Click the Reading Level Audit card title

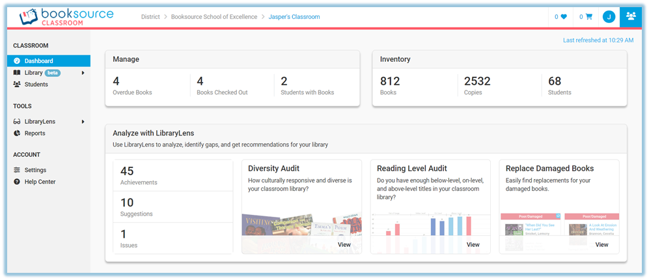pos(412,169)
